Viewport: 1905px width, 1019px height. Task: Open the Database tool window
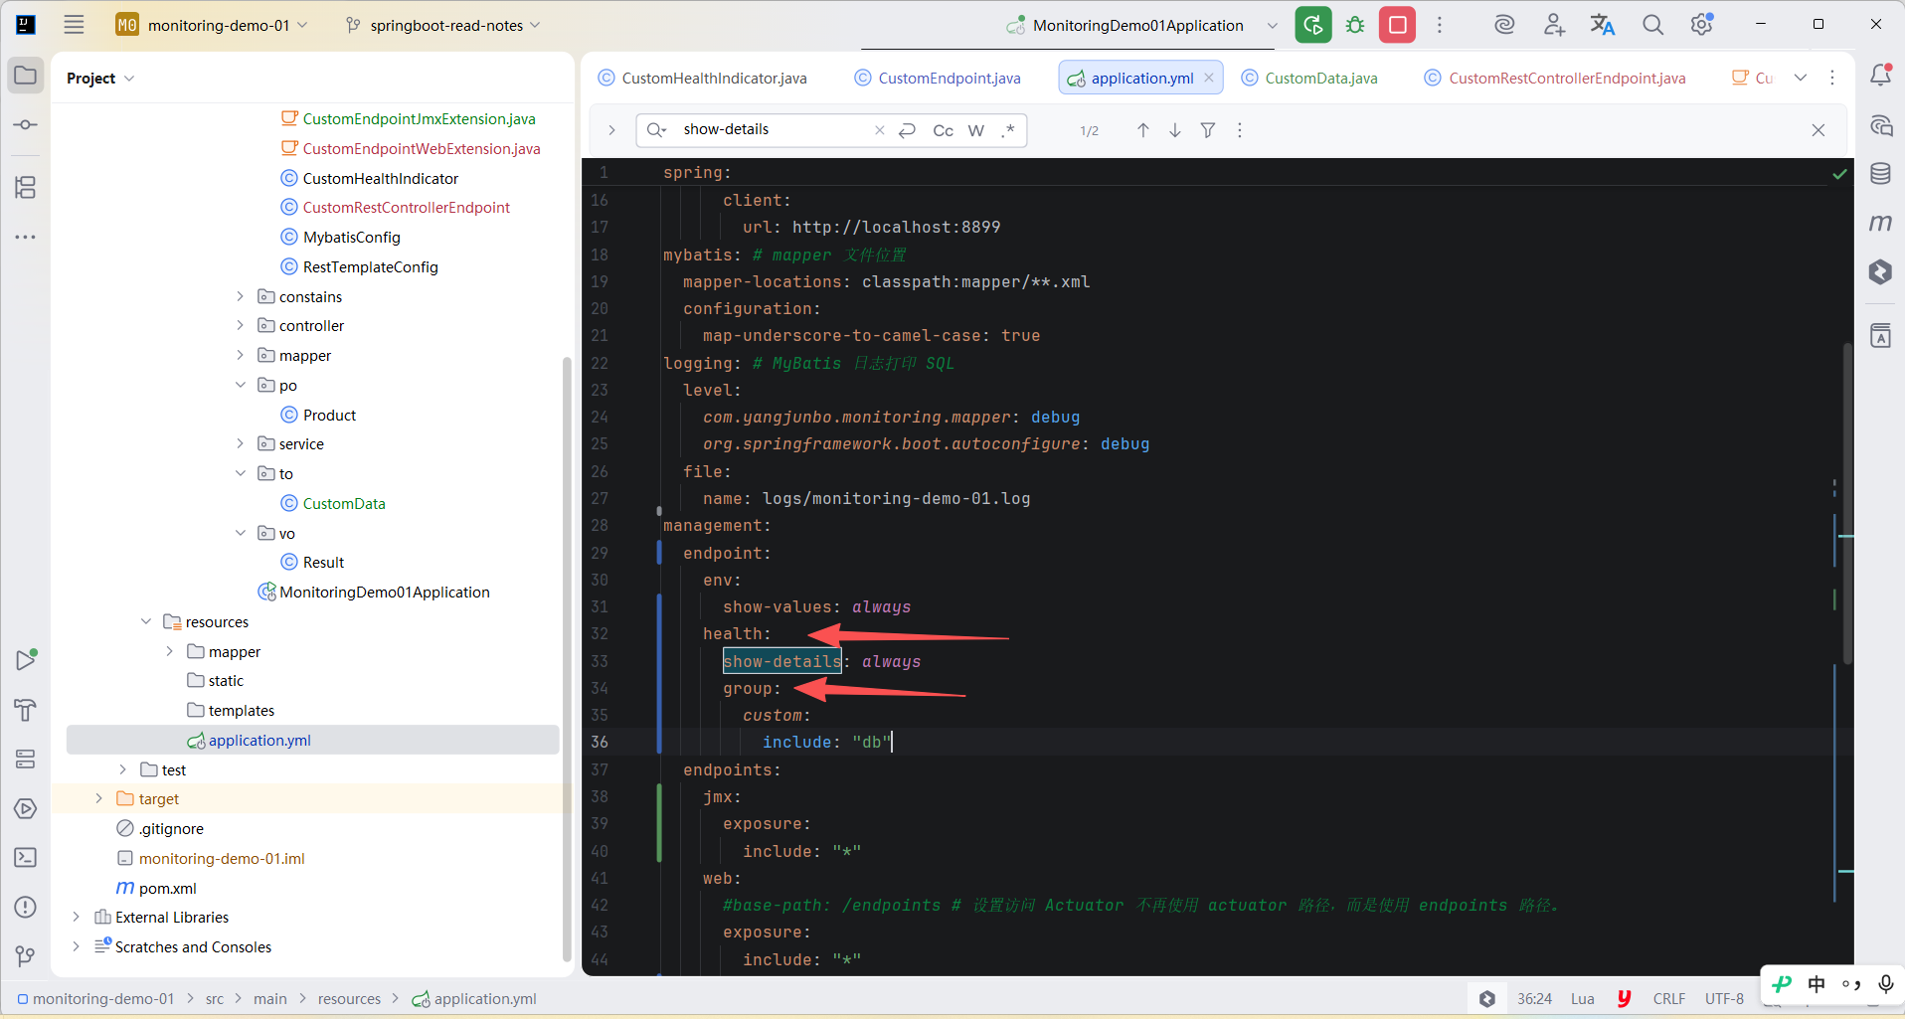coord(1880,174)
